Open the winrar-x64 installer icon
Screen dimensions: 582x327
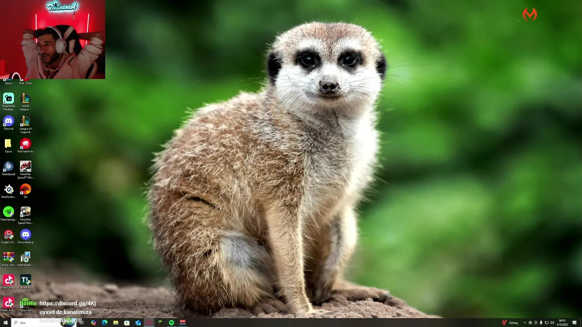(x=8, y=259)
